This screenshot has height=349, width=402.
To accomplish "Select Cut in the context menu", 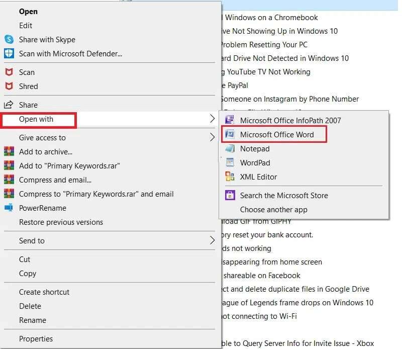I will (110, 259).
